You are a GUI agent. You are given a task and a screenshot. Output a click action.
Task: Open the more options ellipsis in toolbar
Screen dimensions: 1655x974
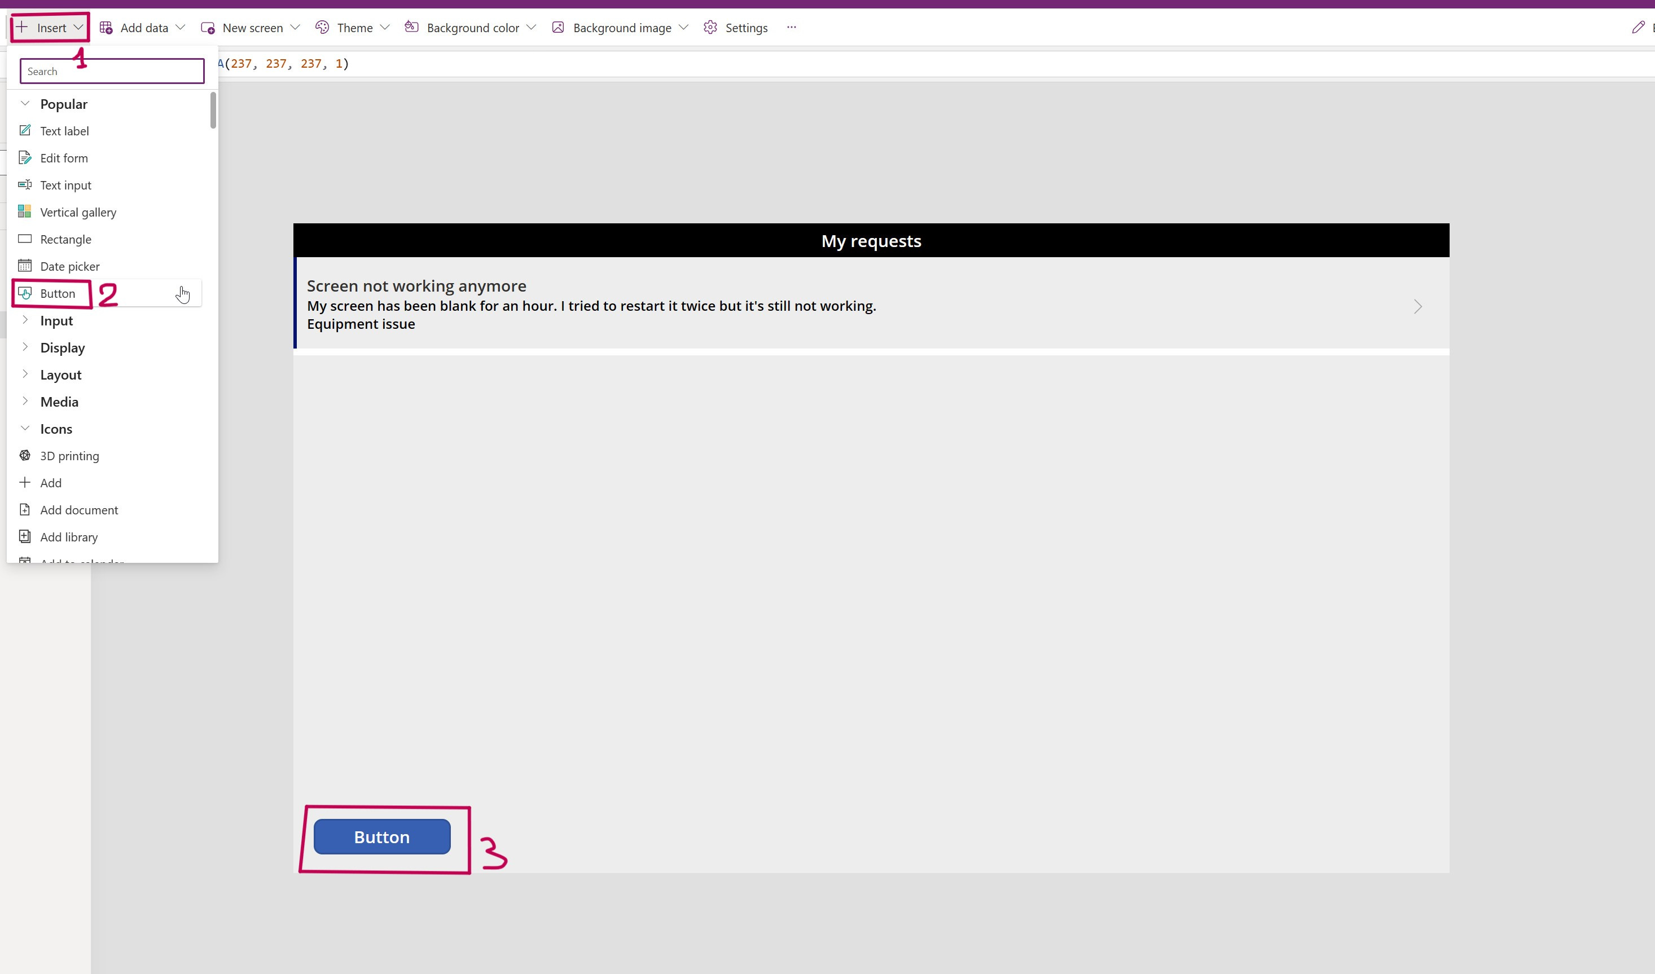(x=791, y=28)
